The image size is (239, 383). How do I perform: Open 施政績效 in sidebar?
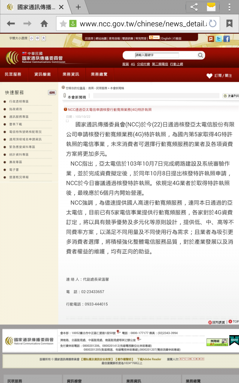16,109
